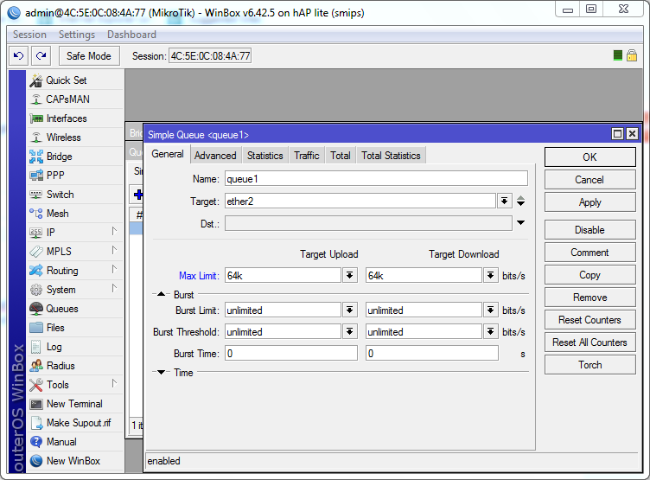
Task: Click the Name field containing queue1
Action: (x=376, y=178)
